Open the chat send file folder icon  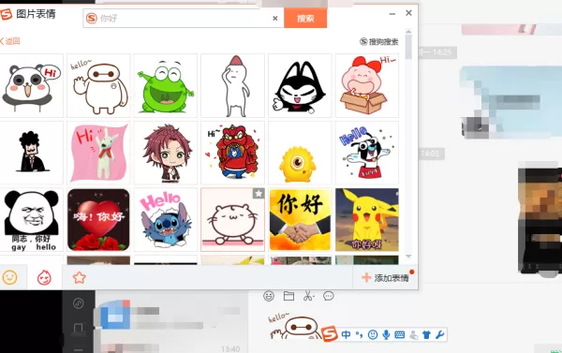click(288, 296)
